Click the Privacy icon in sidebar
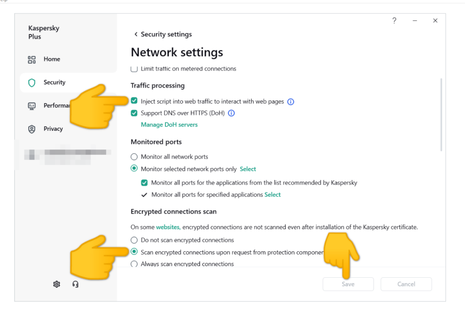This screenshot has width=465, height=320. click(32, 129)
